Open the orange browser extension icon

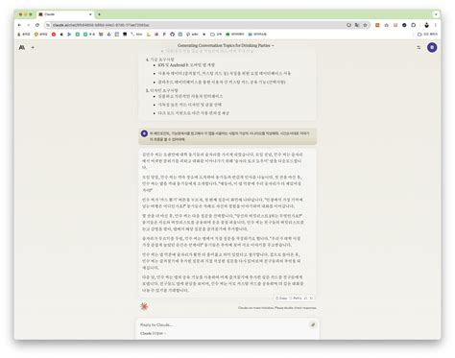click(x=377, y=25)
